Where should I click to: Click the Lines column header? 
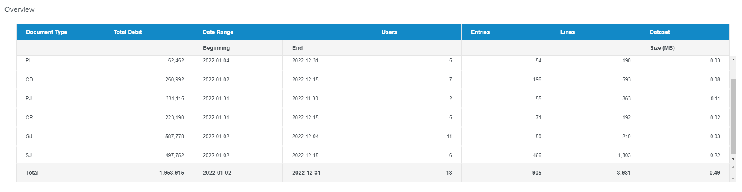[567, 32]
